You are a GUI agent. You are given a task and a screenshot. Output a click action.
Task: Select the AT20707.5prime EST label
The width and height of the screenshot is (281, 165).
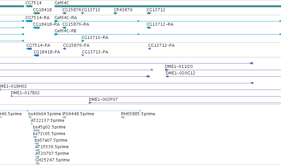tap(52, 153)
